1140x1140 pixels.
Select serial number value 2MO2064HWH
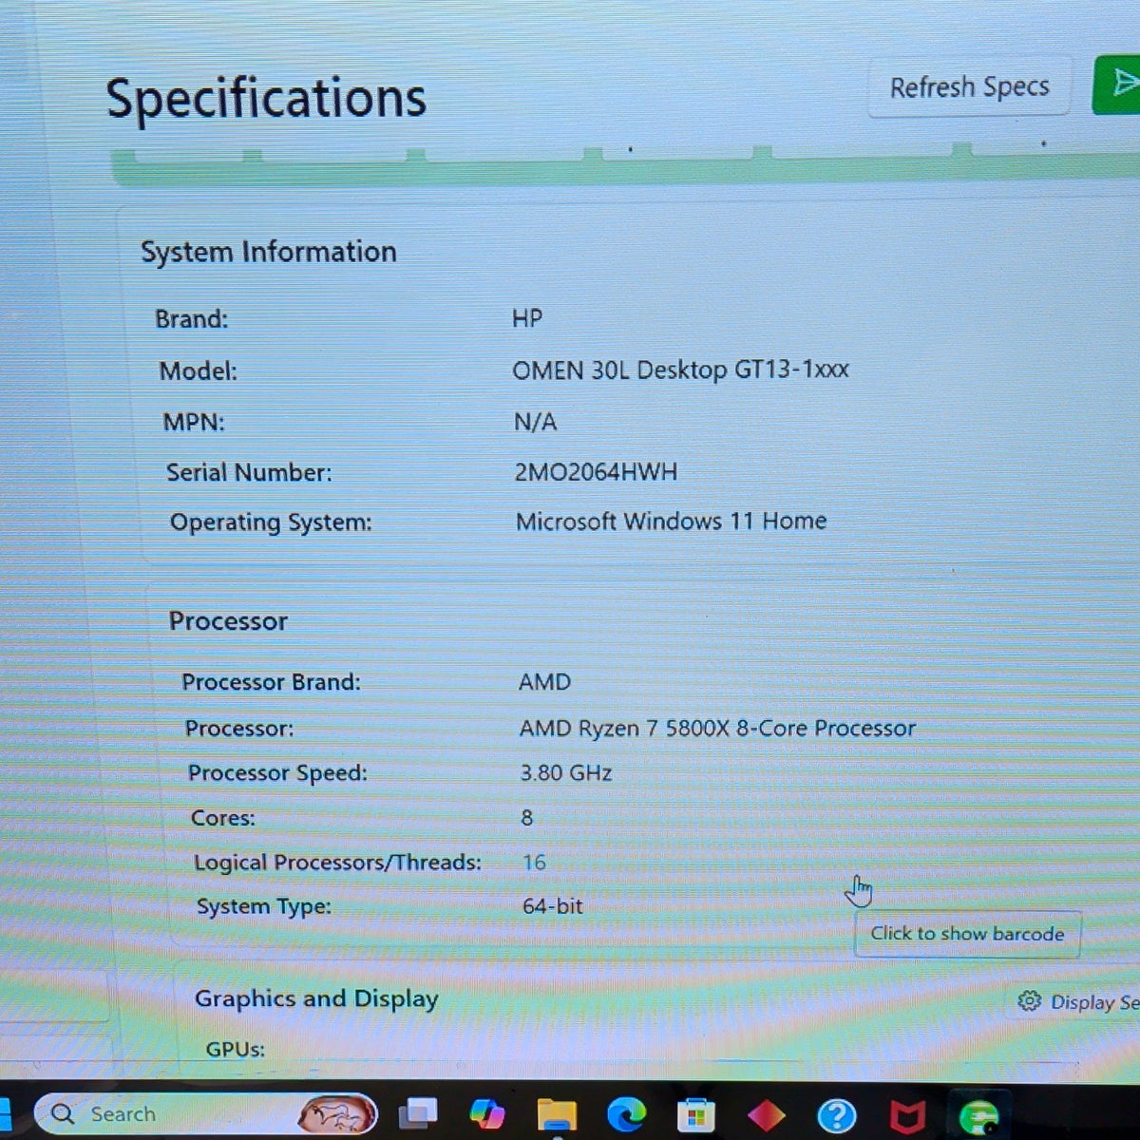point(596,472)
